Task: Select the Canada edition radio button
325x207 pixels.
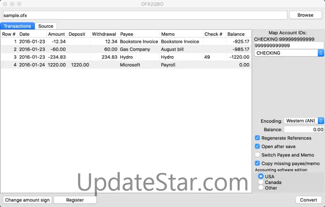Action: click(261, 182)
